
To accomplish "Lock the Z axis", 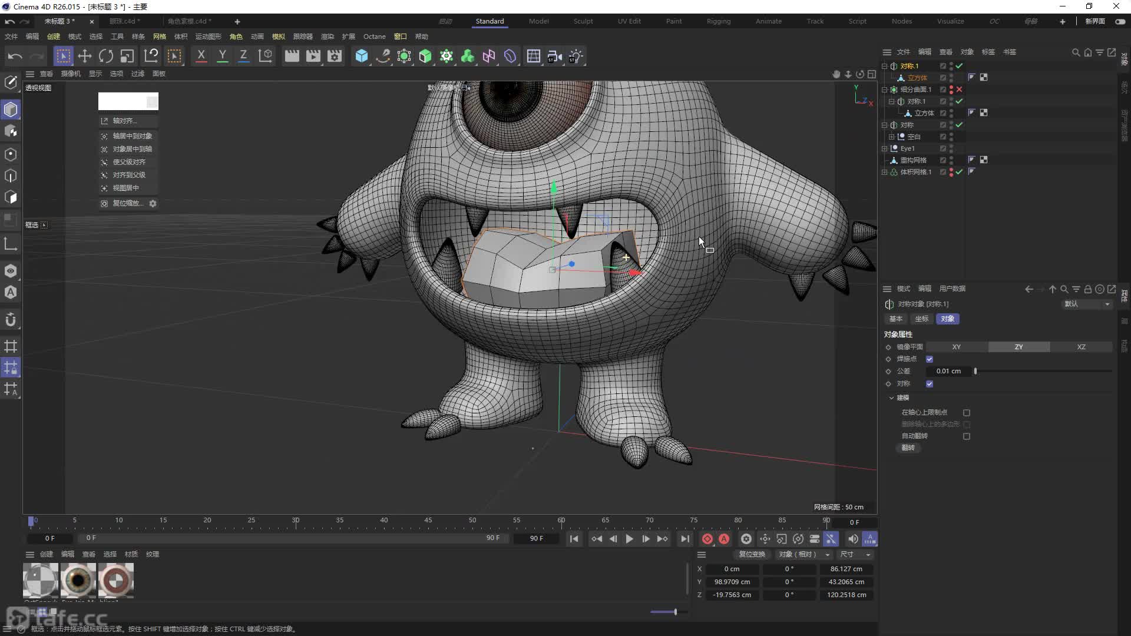I will [x=243, y=56].
